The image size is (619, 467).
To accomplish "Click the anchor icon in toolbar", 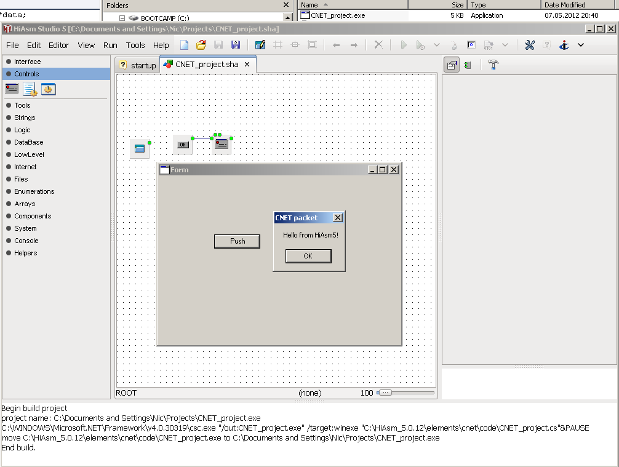I will pos(564,45).
